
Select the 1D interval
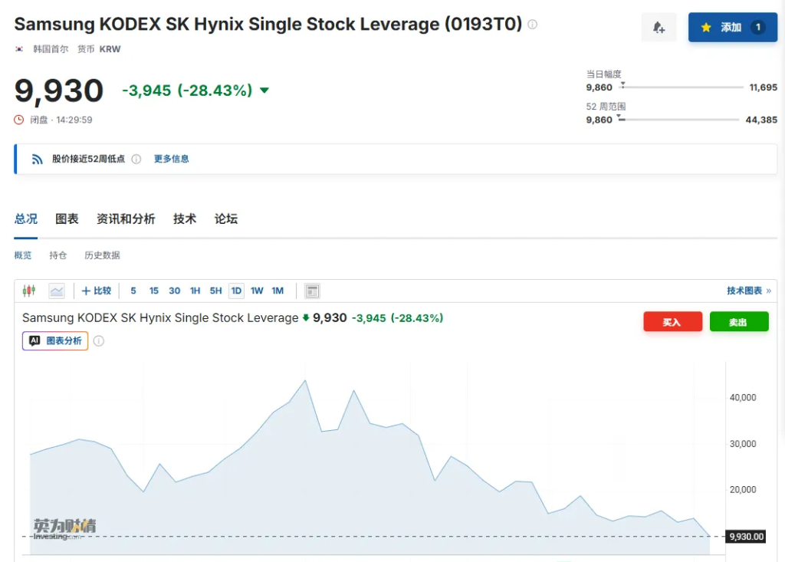(236, 291)
